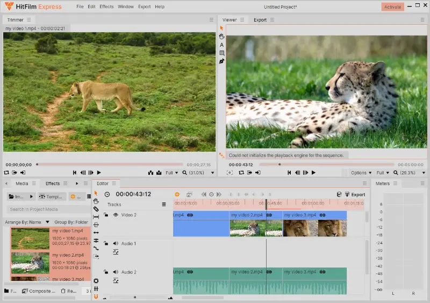Lock the Audio 1 track
Viewport: 430px width, 303px height.
coord(106,243)
